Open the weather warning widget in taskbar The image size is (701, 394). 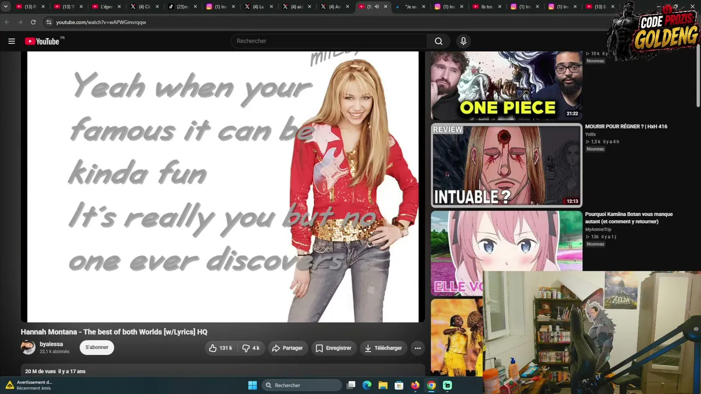29,385
